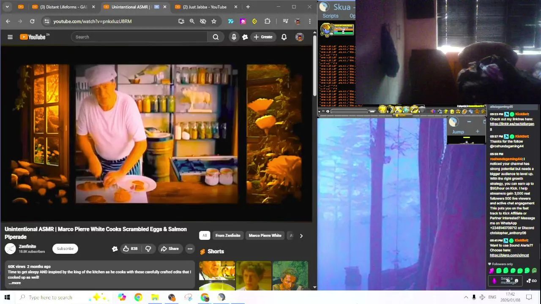Bookmark this page with the star icon
The width and height of the screenshot is (541, 304).
coord(214,21)
